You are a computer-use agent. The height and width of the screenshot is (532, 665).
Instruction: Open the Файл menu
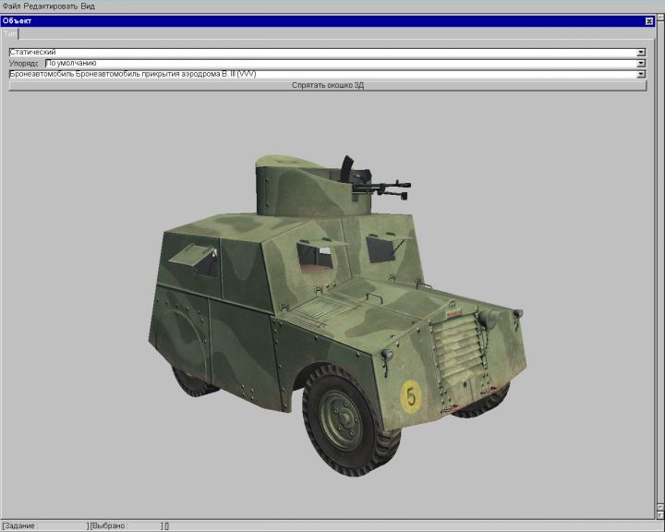pos(11,6)
